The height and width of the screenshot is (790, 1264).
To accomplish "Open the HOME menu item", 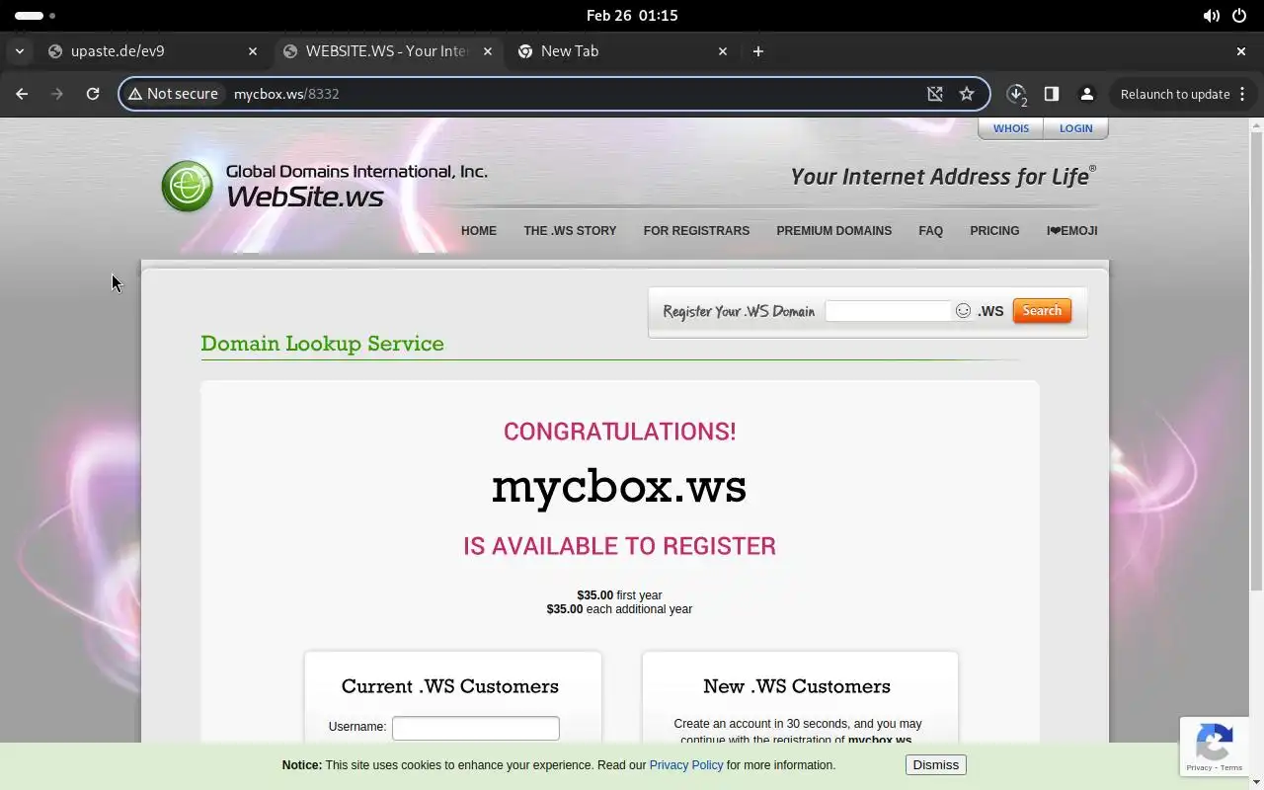I will (479, 231).
